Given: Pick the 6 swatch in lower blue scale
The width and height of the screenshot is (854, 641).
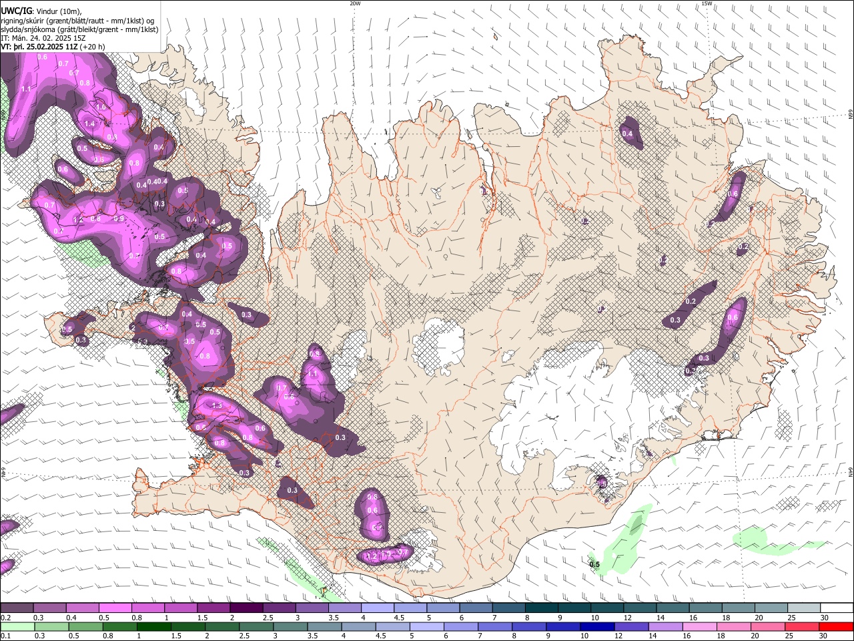Looking at the screenshot, I should [x=460, y=626].
